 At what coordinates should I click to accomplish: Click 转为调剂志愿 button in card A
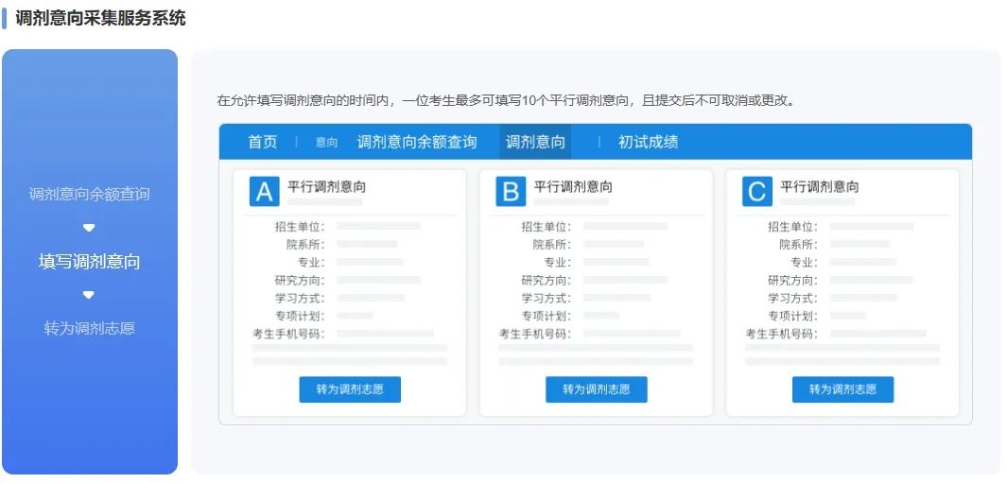[x=350, y=389]
